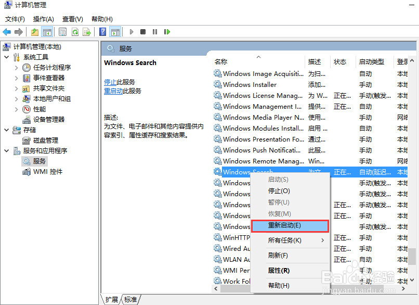Choose Refresh (F) in context menu
This screenshot has width=419, height=305.
point(291,256)
